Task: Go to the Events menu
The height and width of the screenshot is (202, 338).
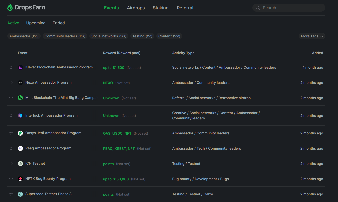Action: [x=111, y=8]
